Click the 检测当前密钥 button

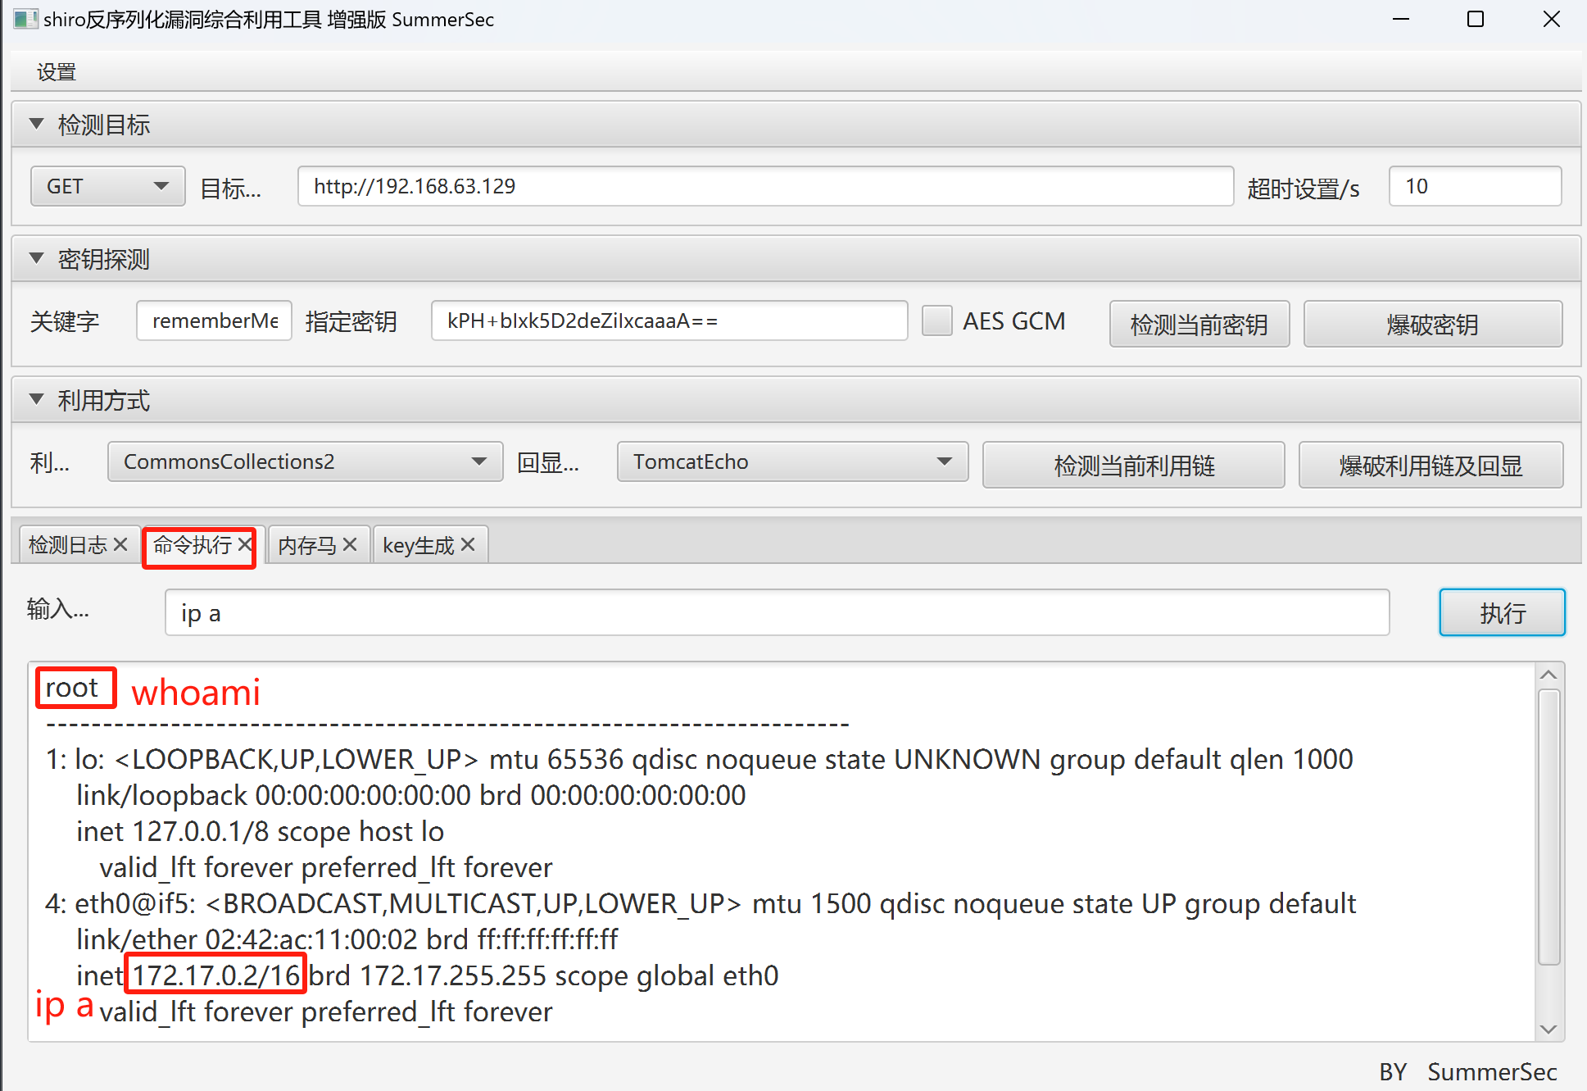(x=1199, y=324)
